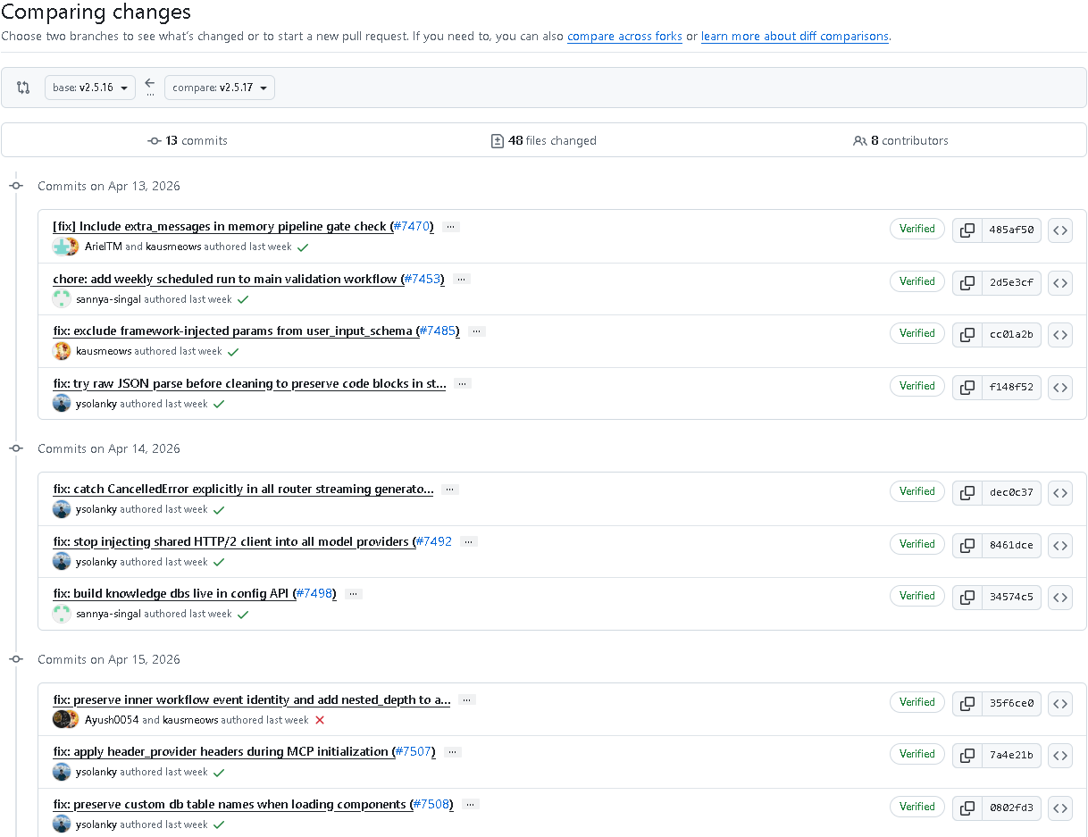
Task: Click kausmeows avatar on user_input_schema commit
Action: pos(62,351)
